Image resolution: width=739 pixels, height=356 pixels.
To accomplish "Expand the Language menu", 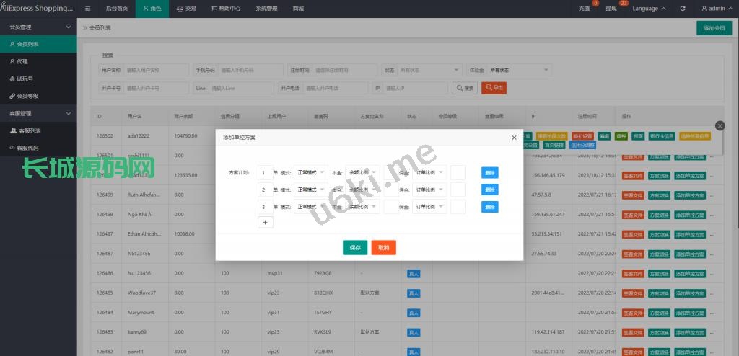I will pos(649,9).
